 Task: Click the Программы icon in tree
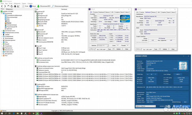tap(4, 48)
